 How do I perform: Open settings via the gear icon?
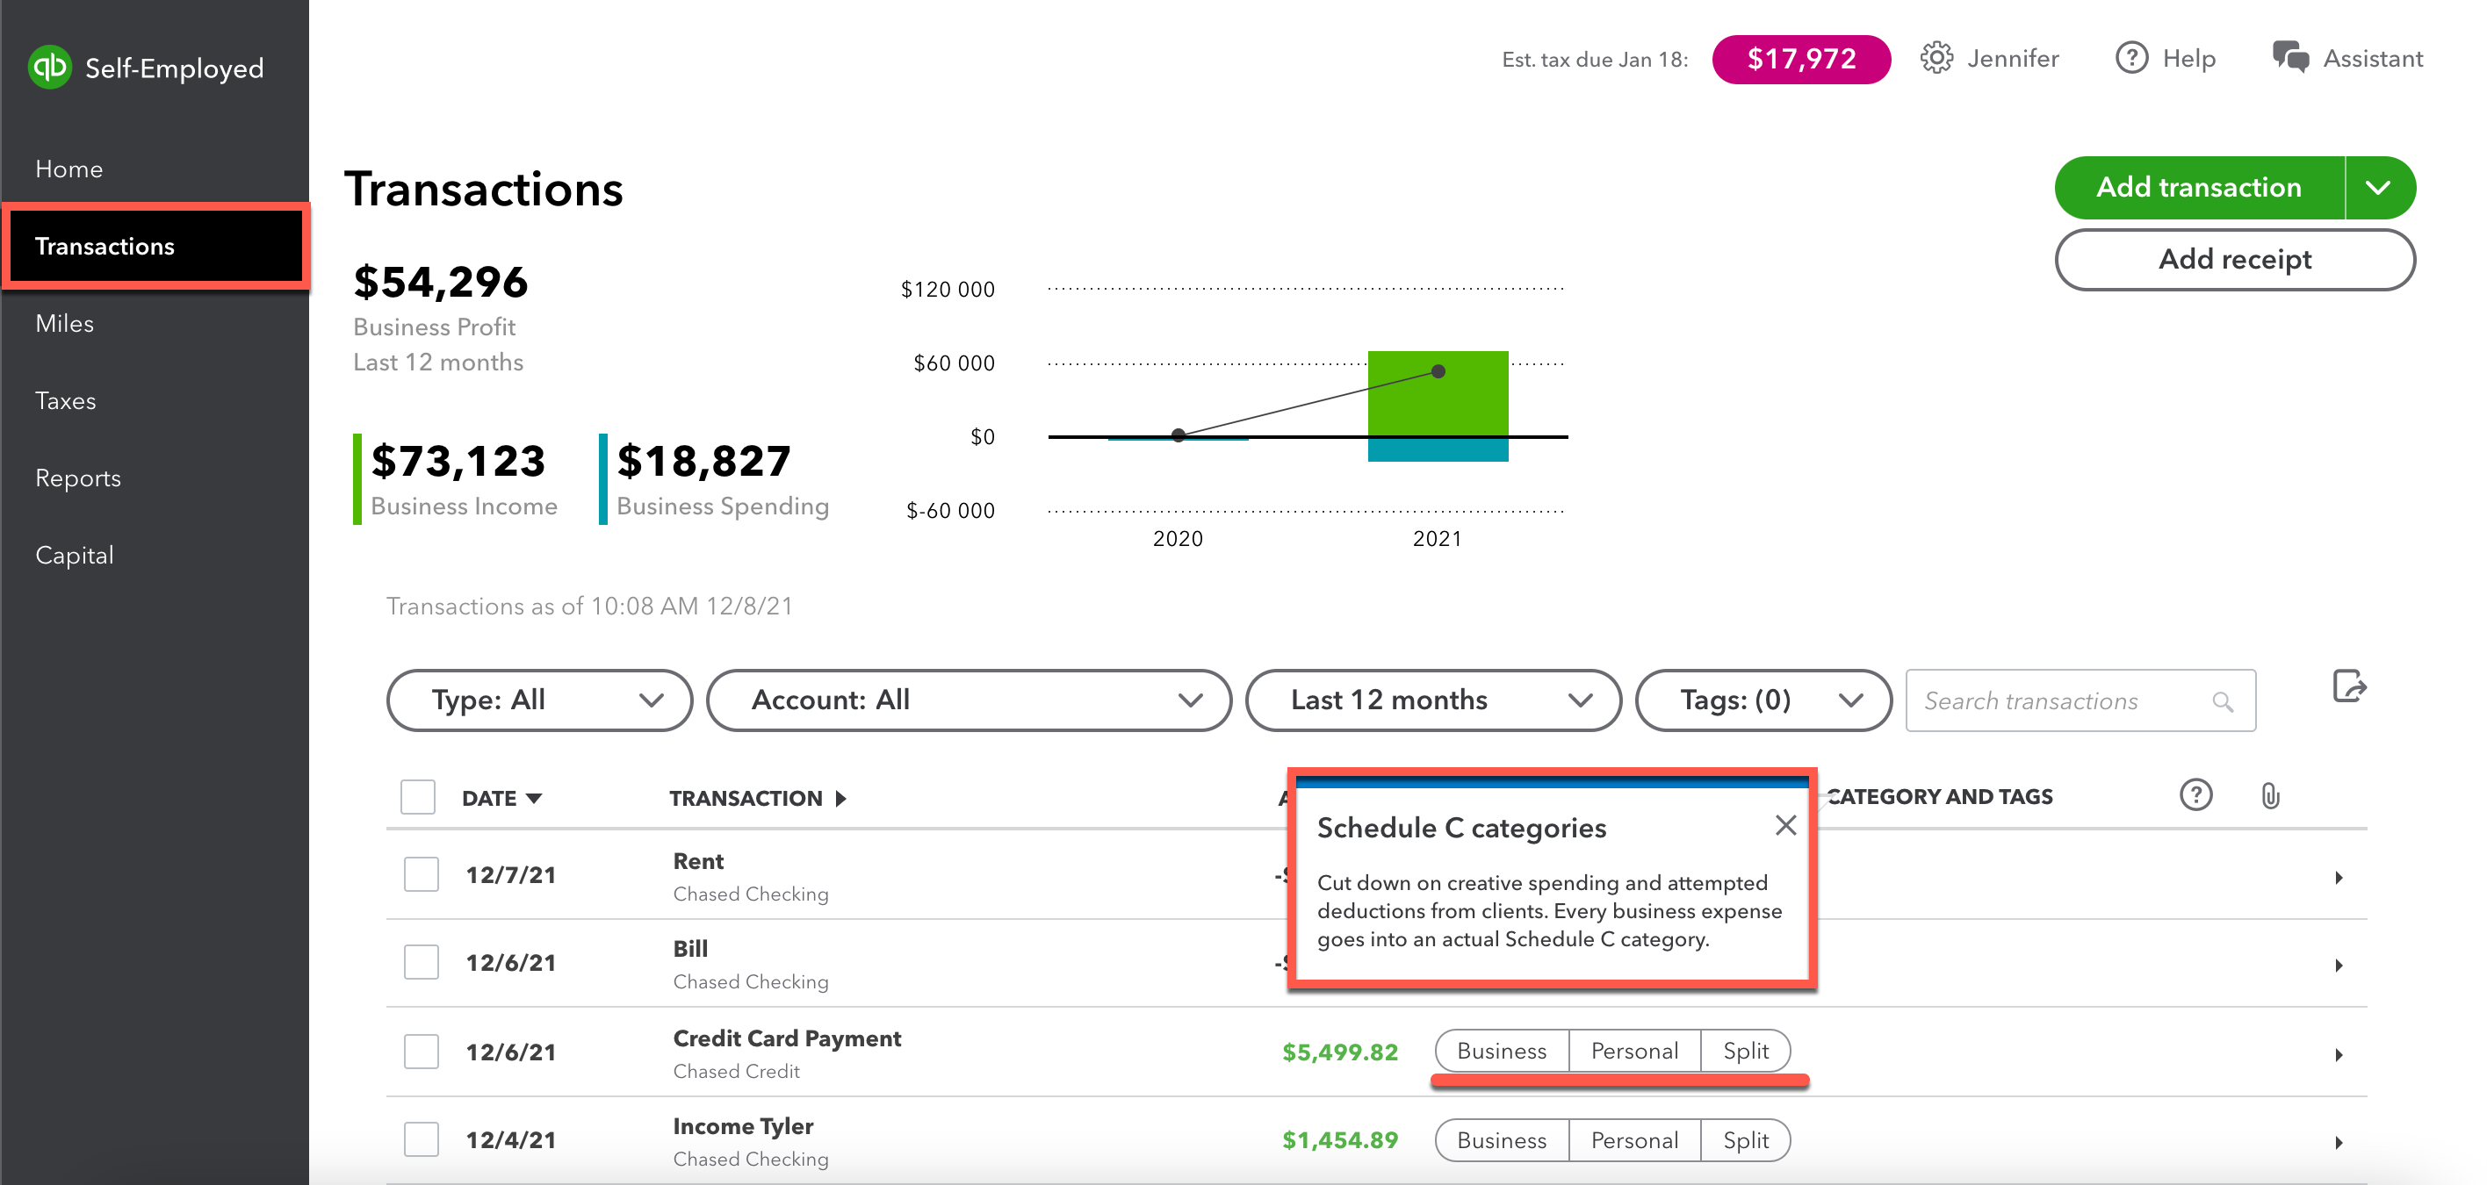click(x=1937, y=58)
